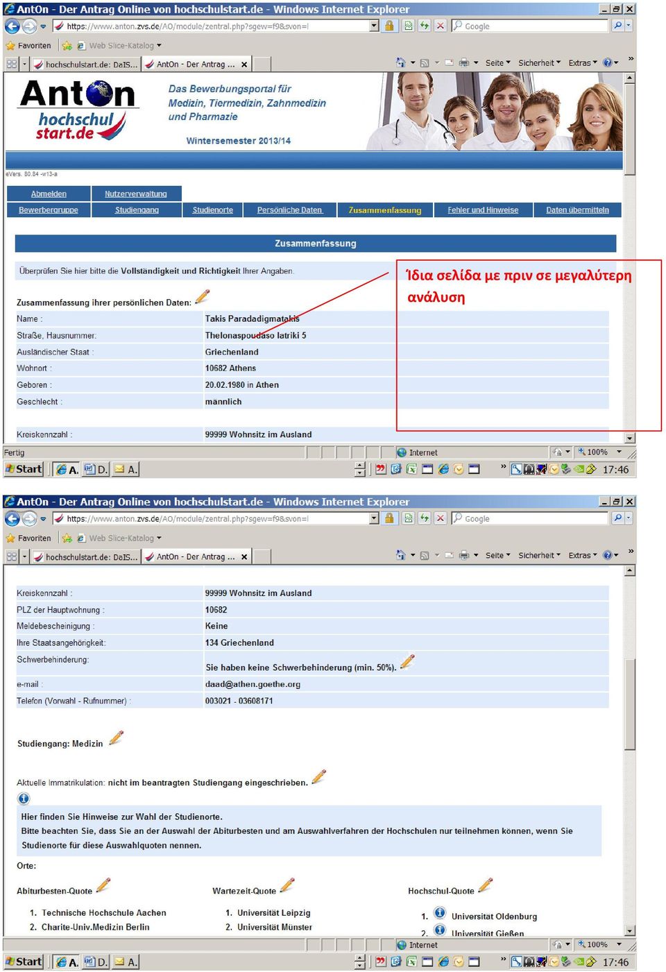The width and height of the screenshot is (666, 972).
Task: Click Home icon in upper window command bar
Action: click(x=400, y=62)
